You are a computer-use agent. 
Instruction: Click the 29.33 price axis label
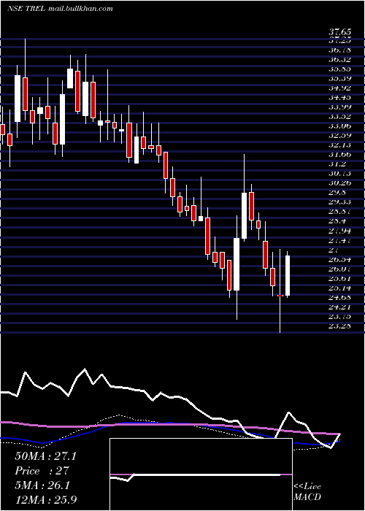339,201
